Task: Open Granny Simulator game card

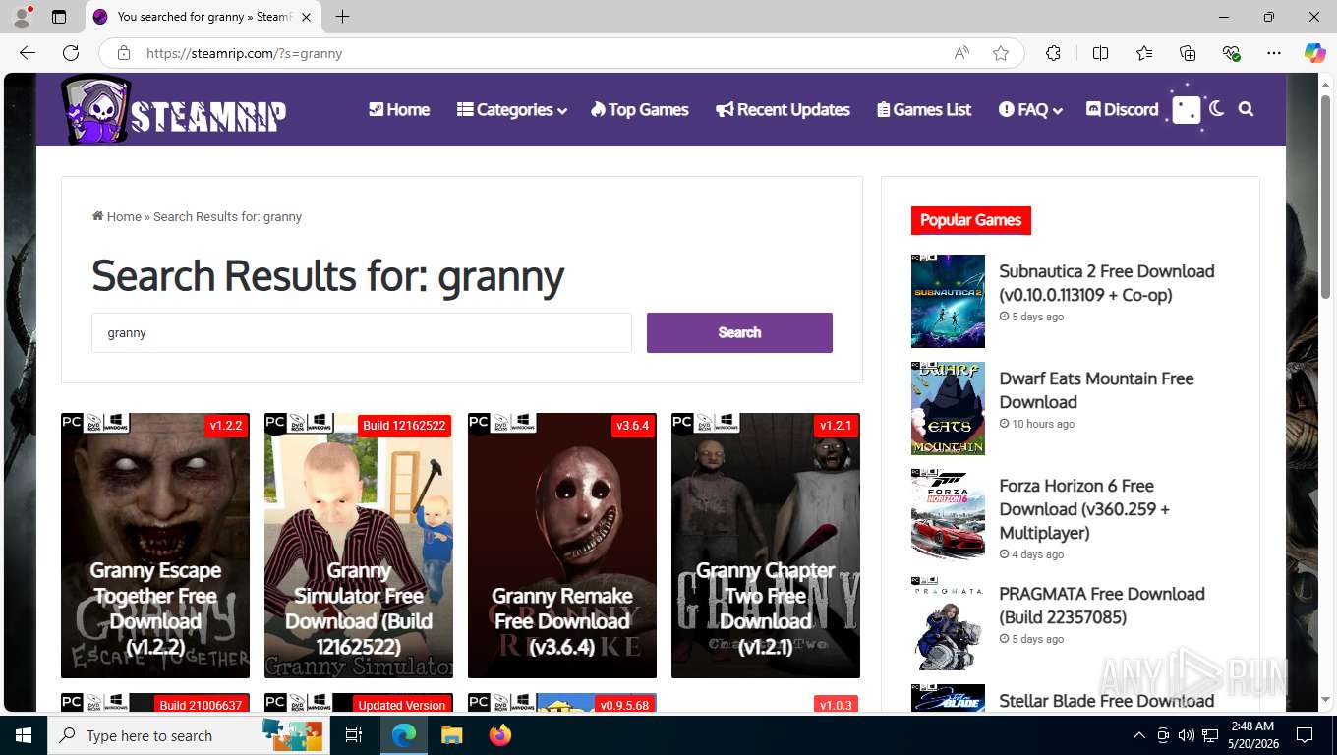Action: [x=359, y=546]
